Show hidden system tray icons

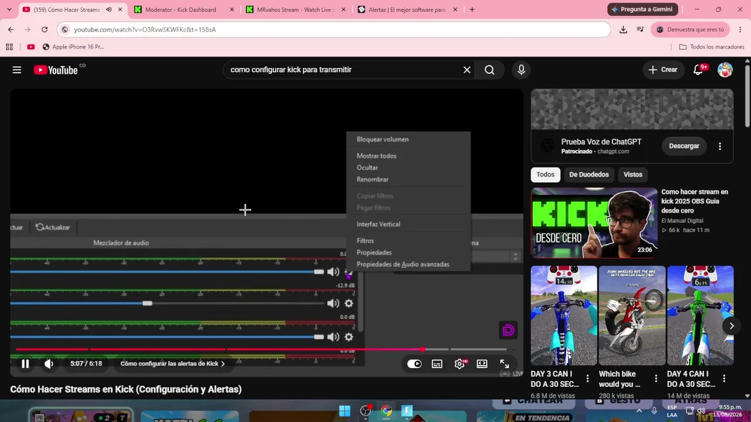(639, 411)
